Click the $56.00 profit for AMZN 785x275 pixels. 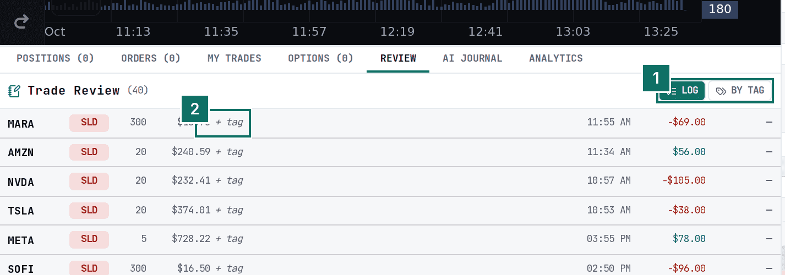689,152
